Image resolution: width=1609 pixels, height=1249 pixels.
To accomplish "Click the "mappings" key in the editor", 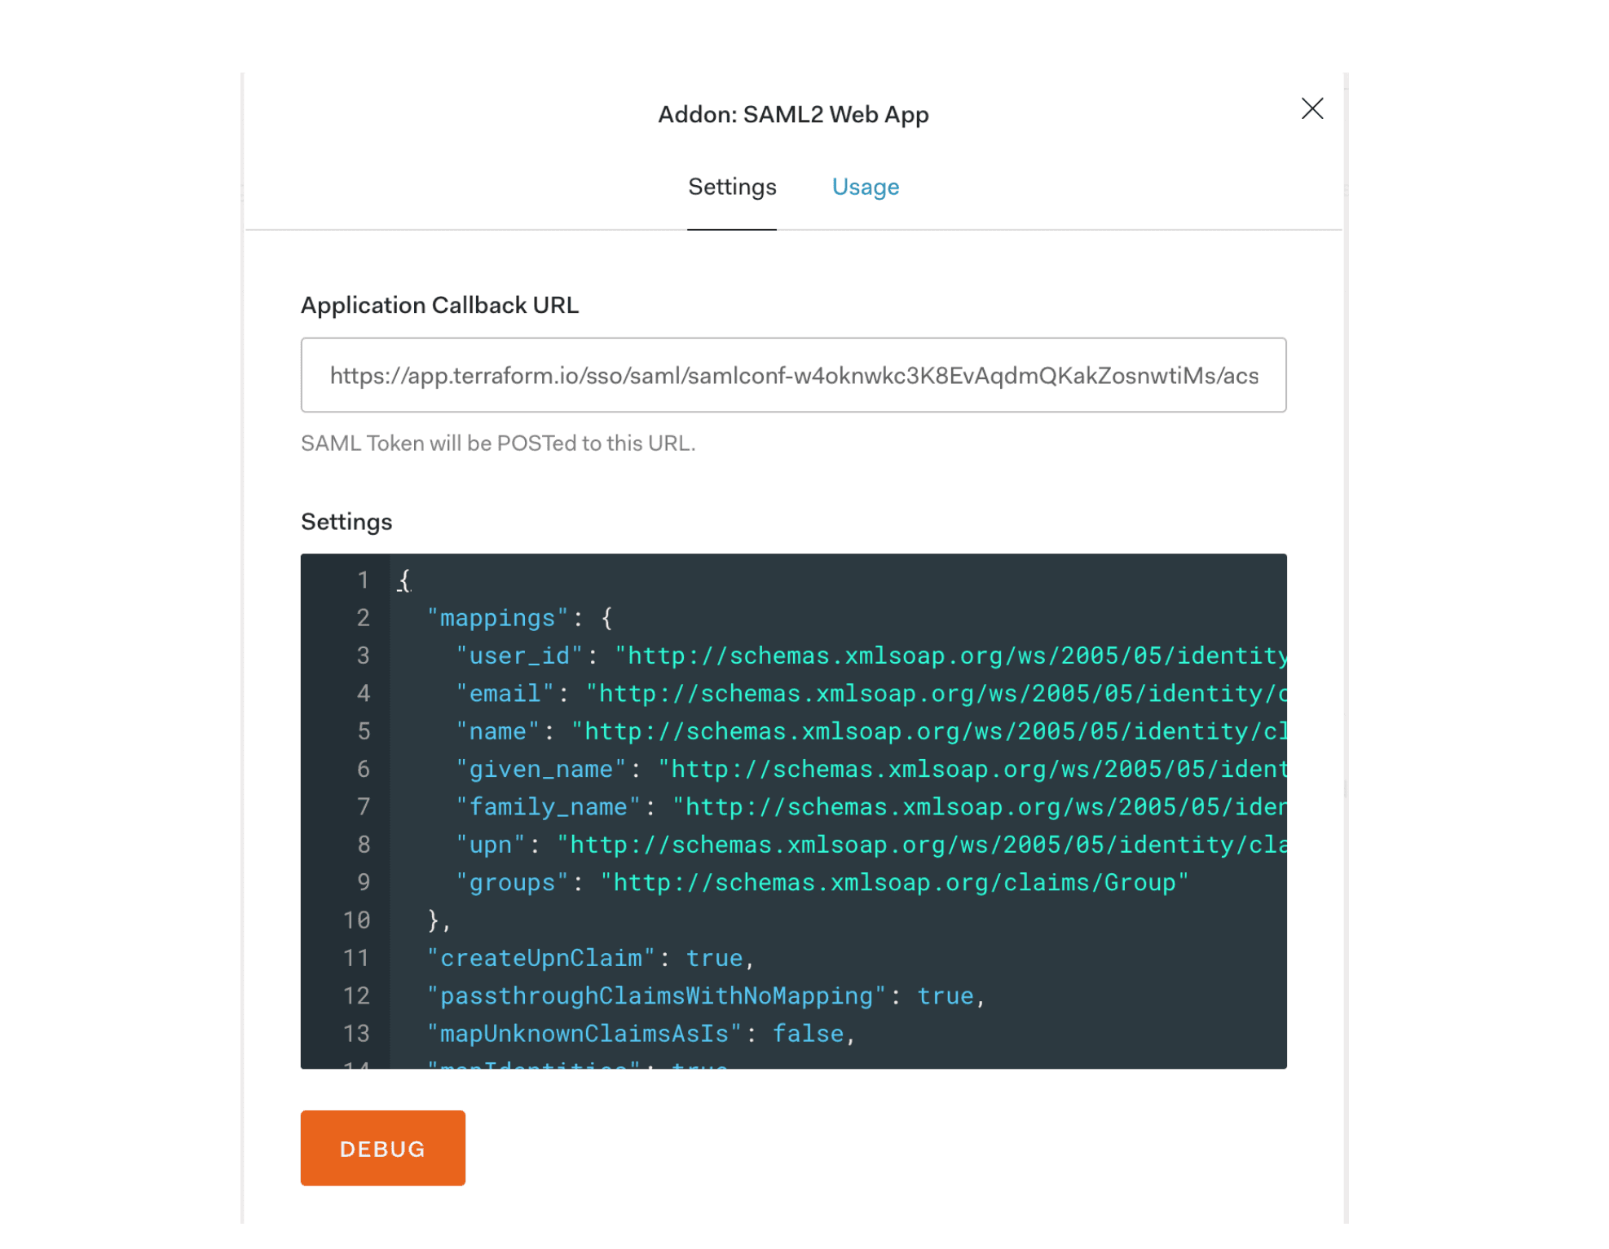I will (497, 618).
